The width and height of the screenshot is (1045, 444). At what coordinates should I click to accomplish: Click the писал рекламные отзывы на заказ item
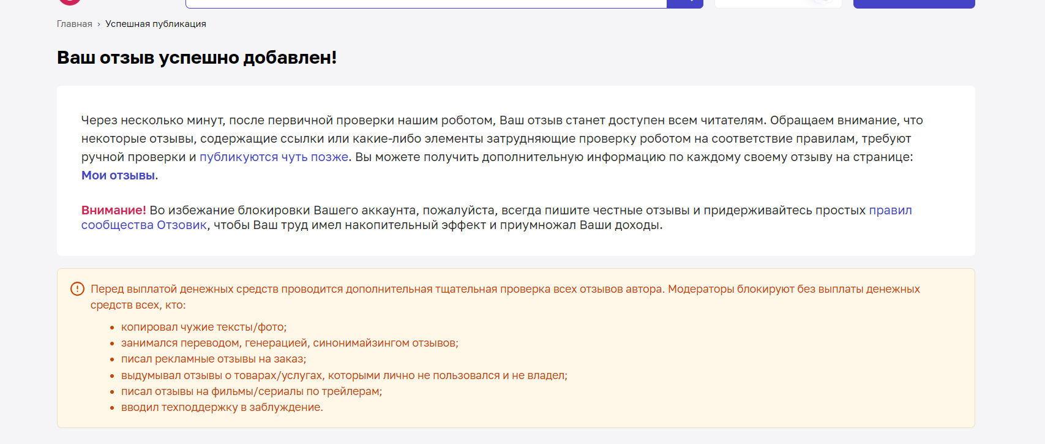(x=214, y=359)
